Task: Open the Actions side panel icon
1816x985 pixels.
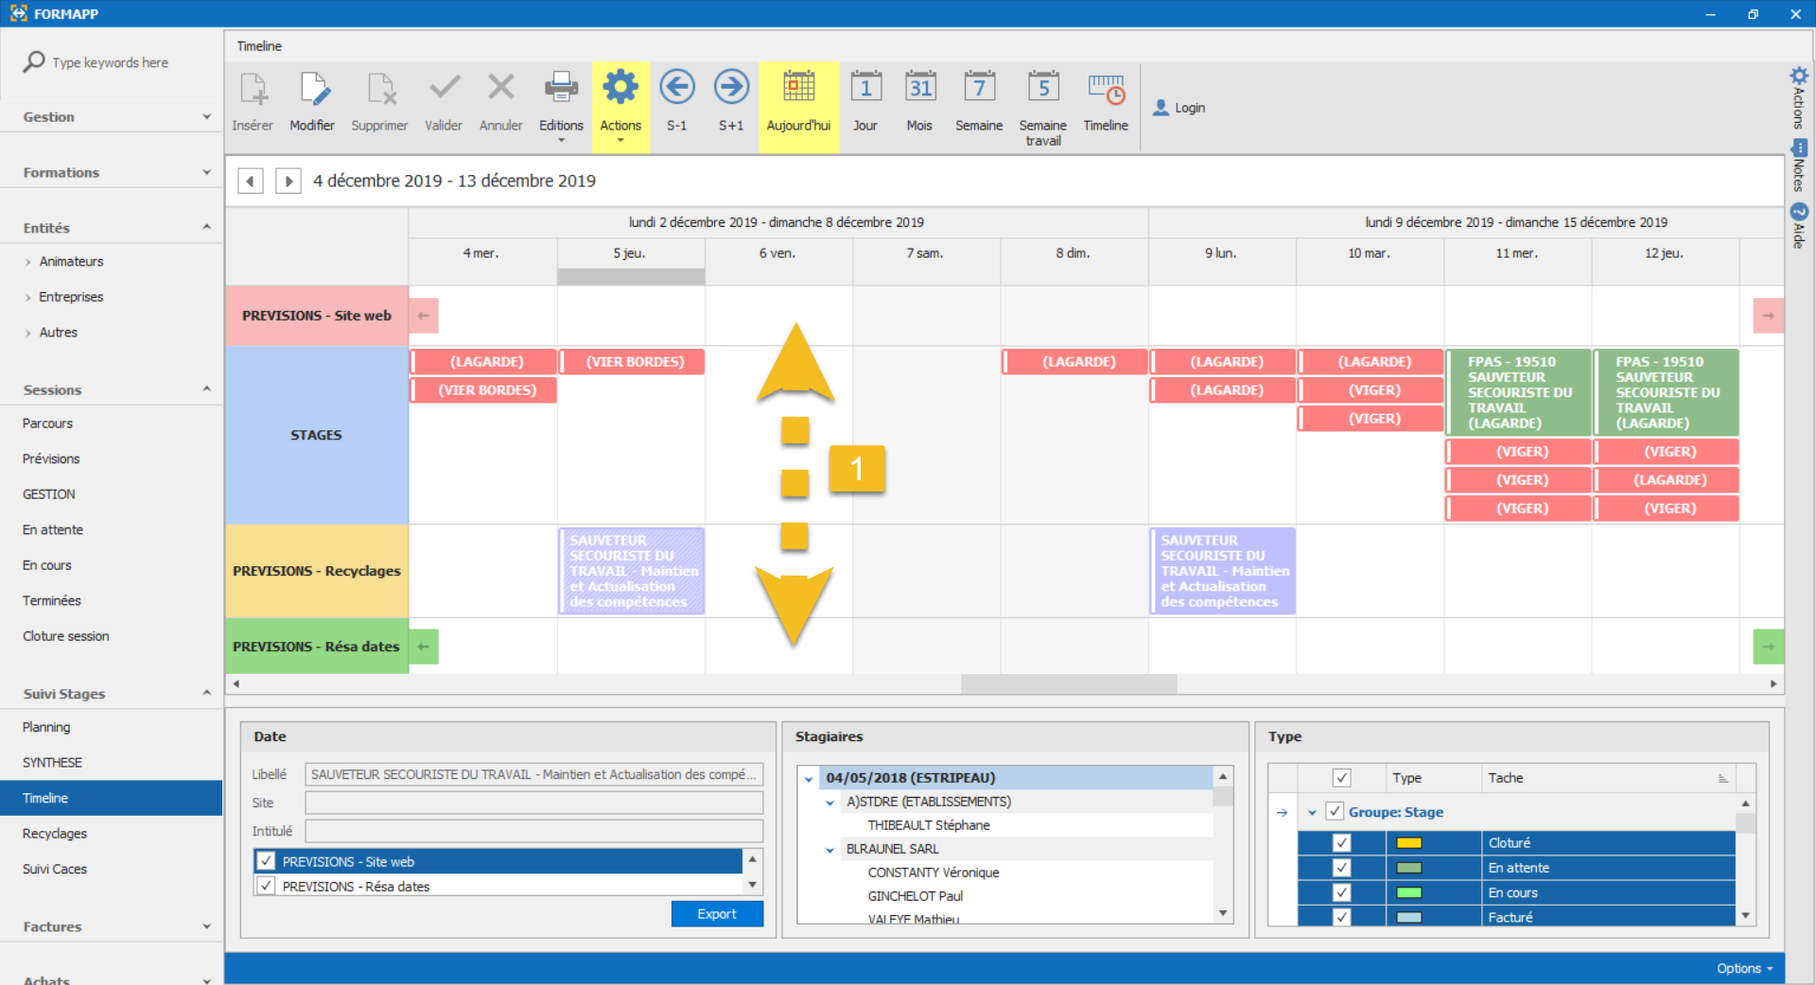Action: 1799,76
